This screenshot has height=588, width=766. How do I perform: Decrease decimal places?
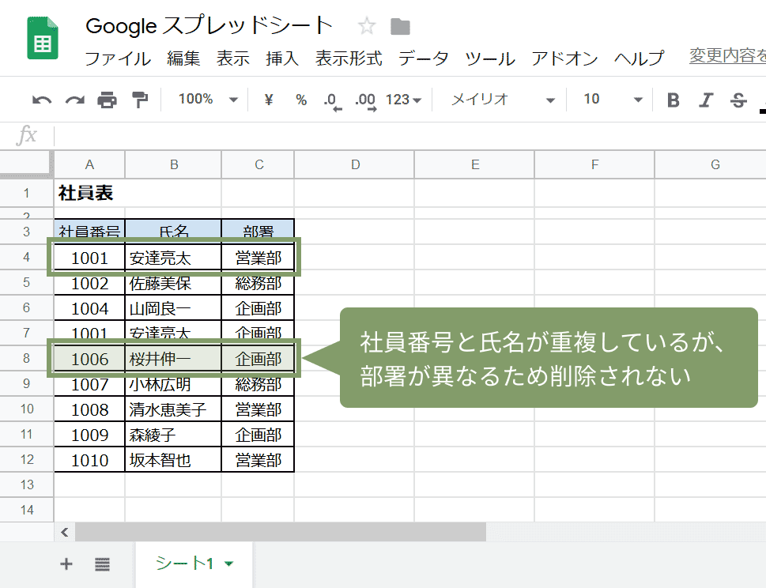[x=331, y=100]
